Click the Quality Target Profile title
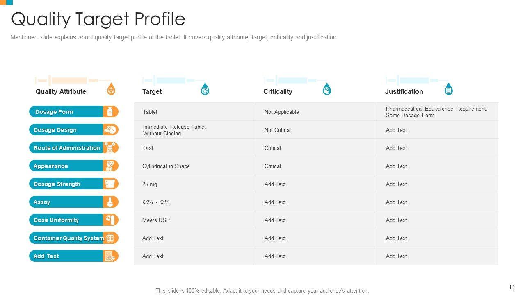 pyautogui.click(x=98, y=19)
